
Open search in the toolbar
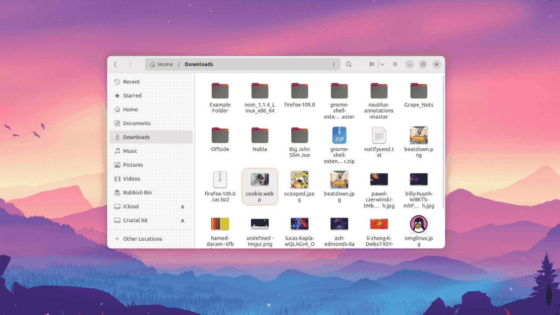(x=348, y=64)
